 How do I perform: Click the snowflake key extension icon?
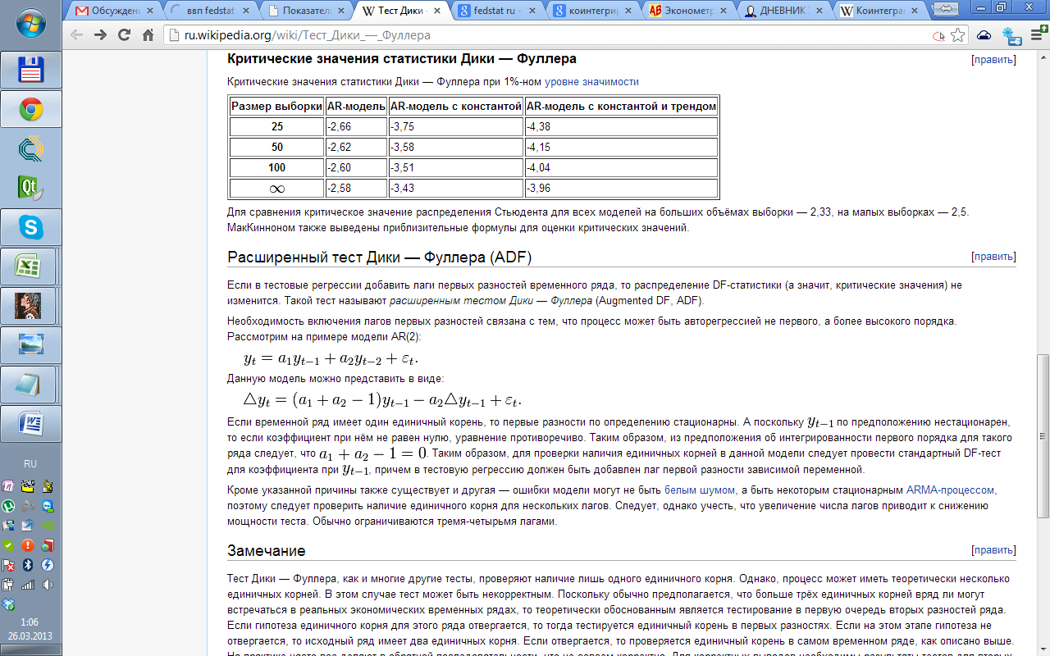click(1011, 35)
